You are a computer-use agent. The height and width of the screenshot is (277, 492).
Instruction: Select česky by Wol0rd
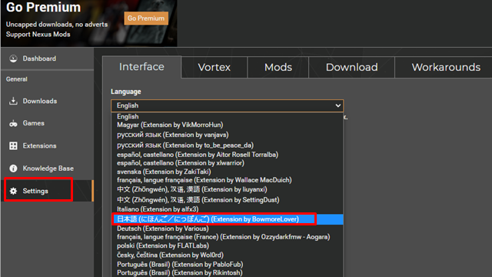pos(228,255)
